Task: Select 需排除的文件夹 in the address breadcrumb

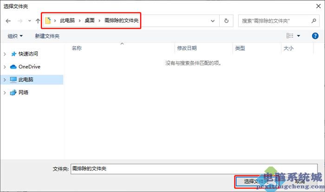Action: [x=121, y=20]
